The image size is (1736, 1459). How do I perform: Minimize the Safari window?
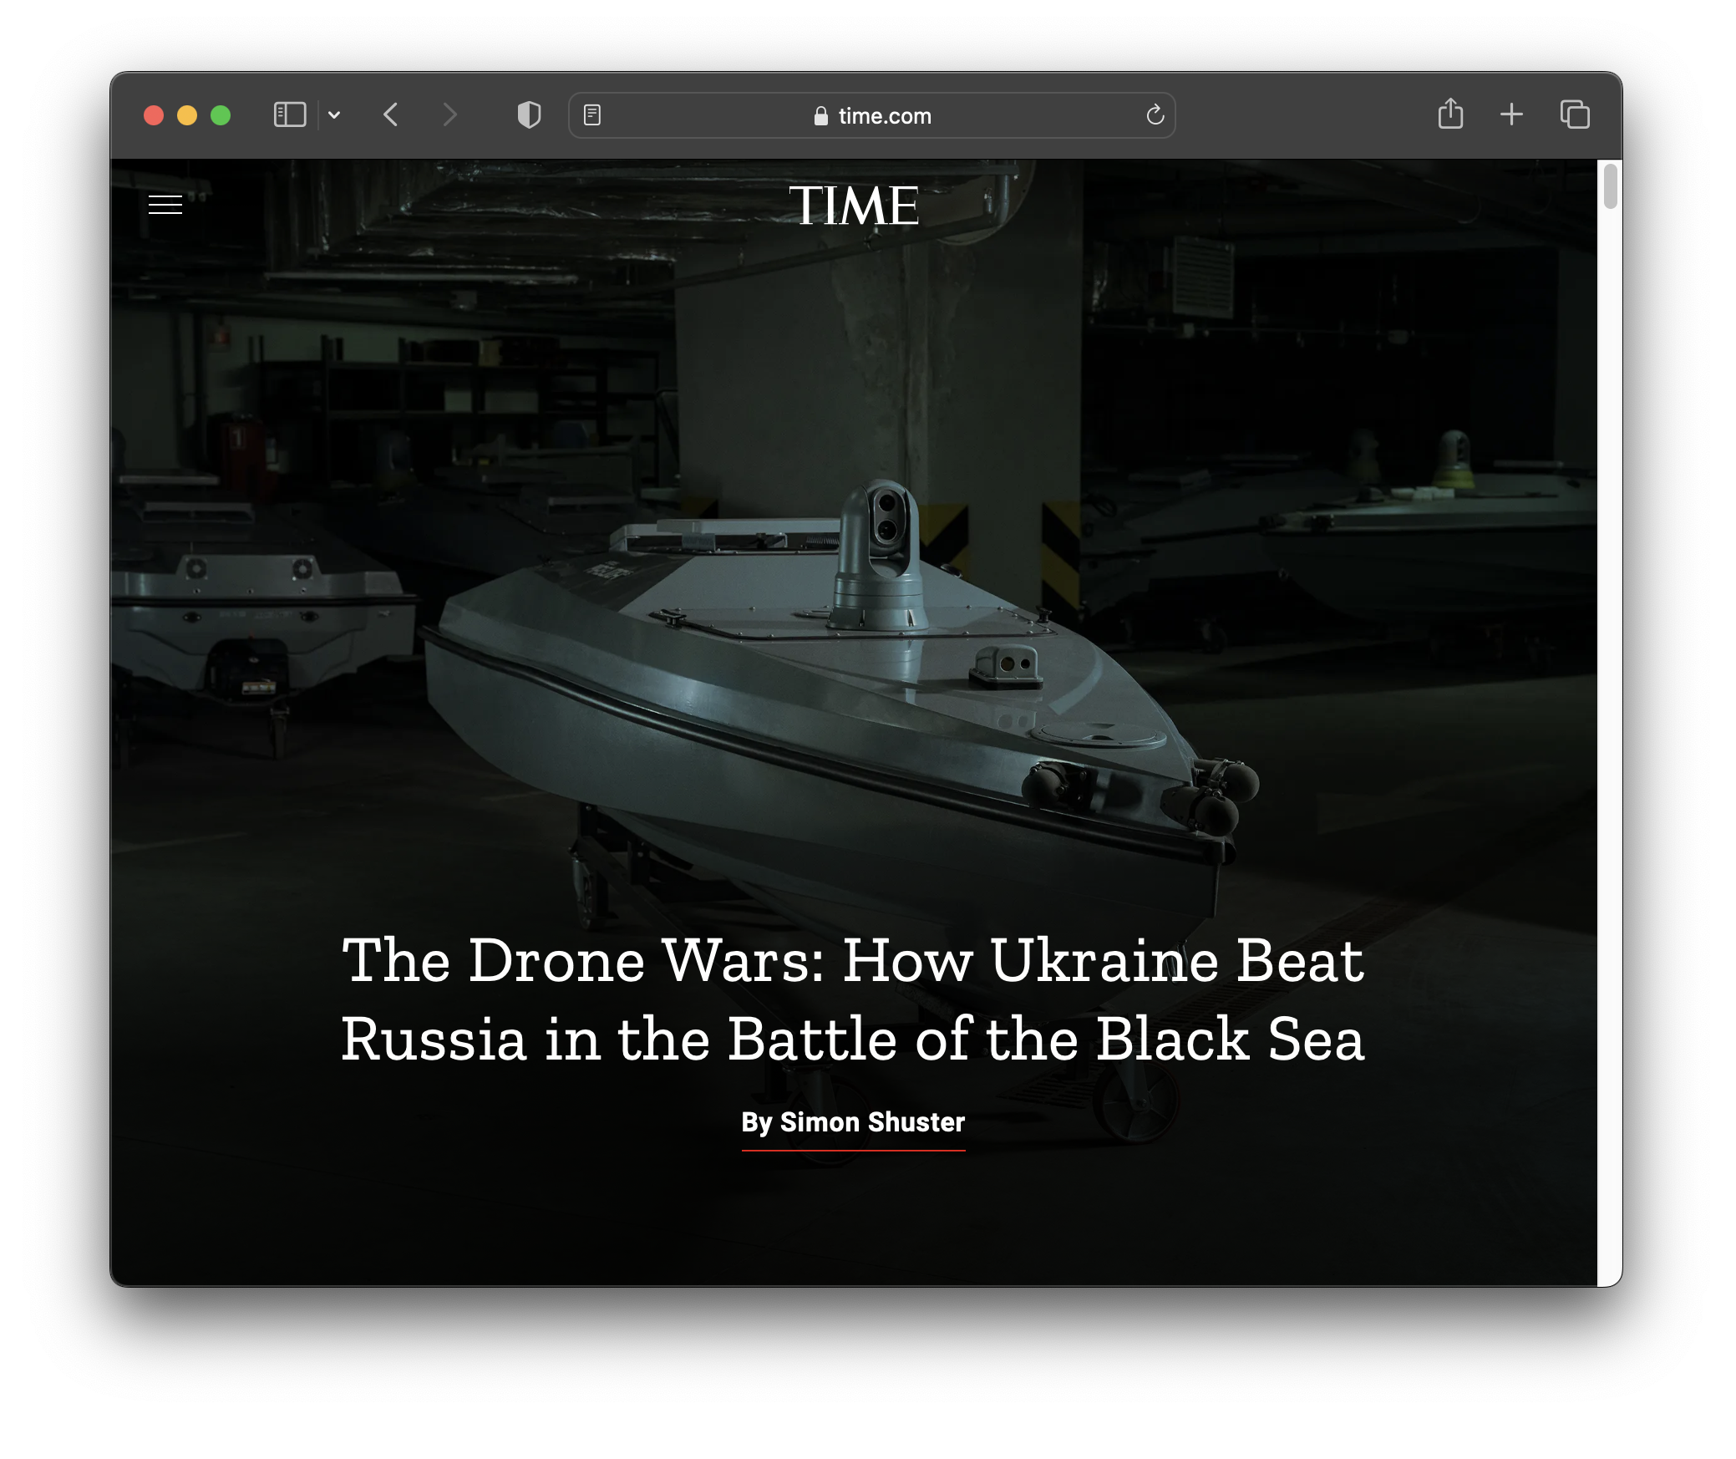[187, 115]
